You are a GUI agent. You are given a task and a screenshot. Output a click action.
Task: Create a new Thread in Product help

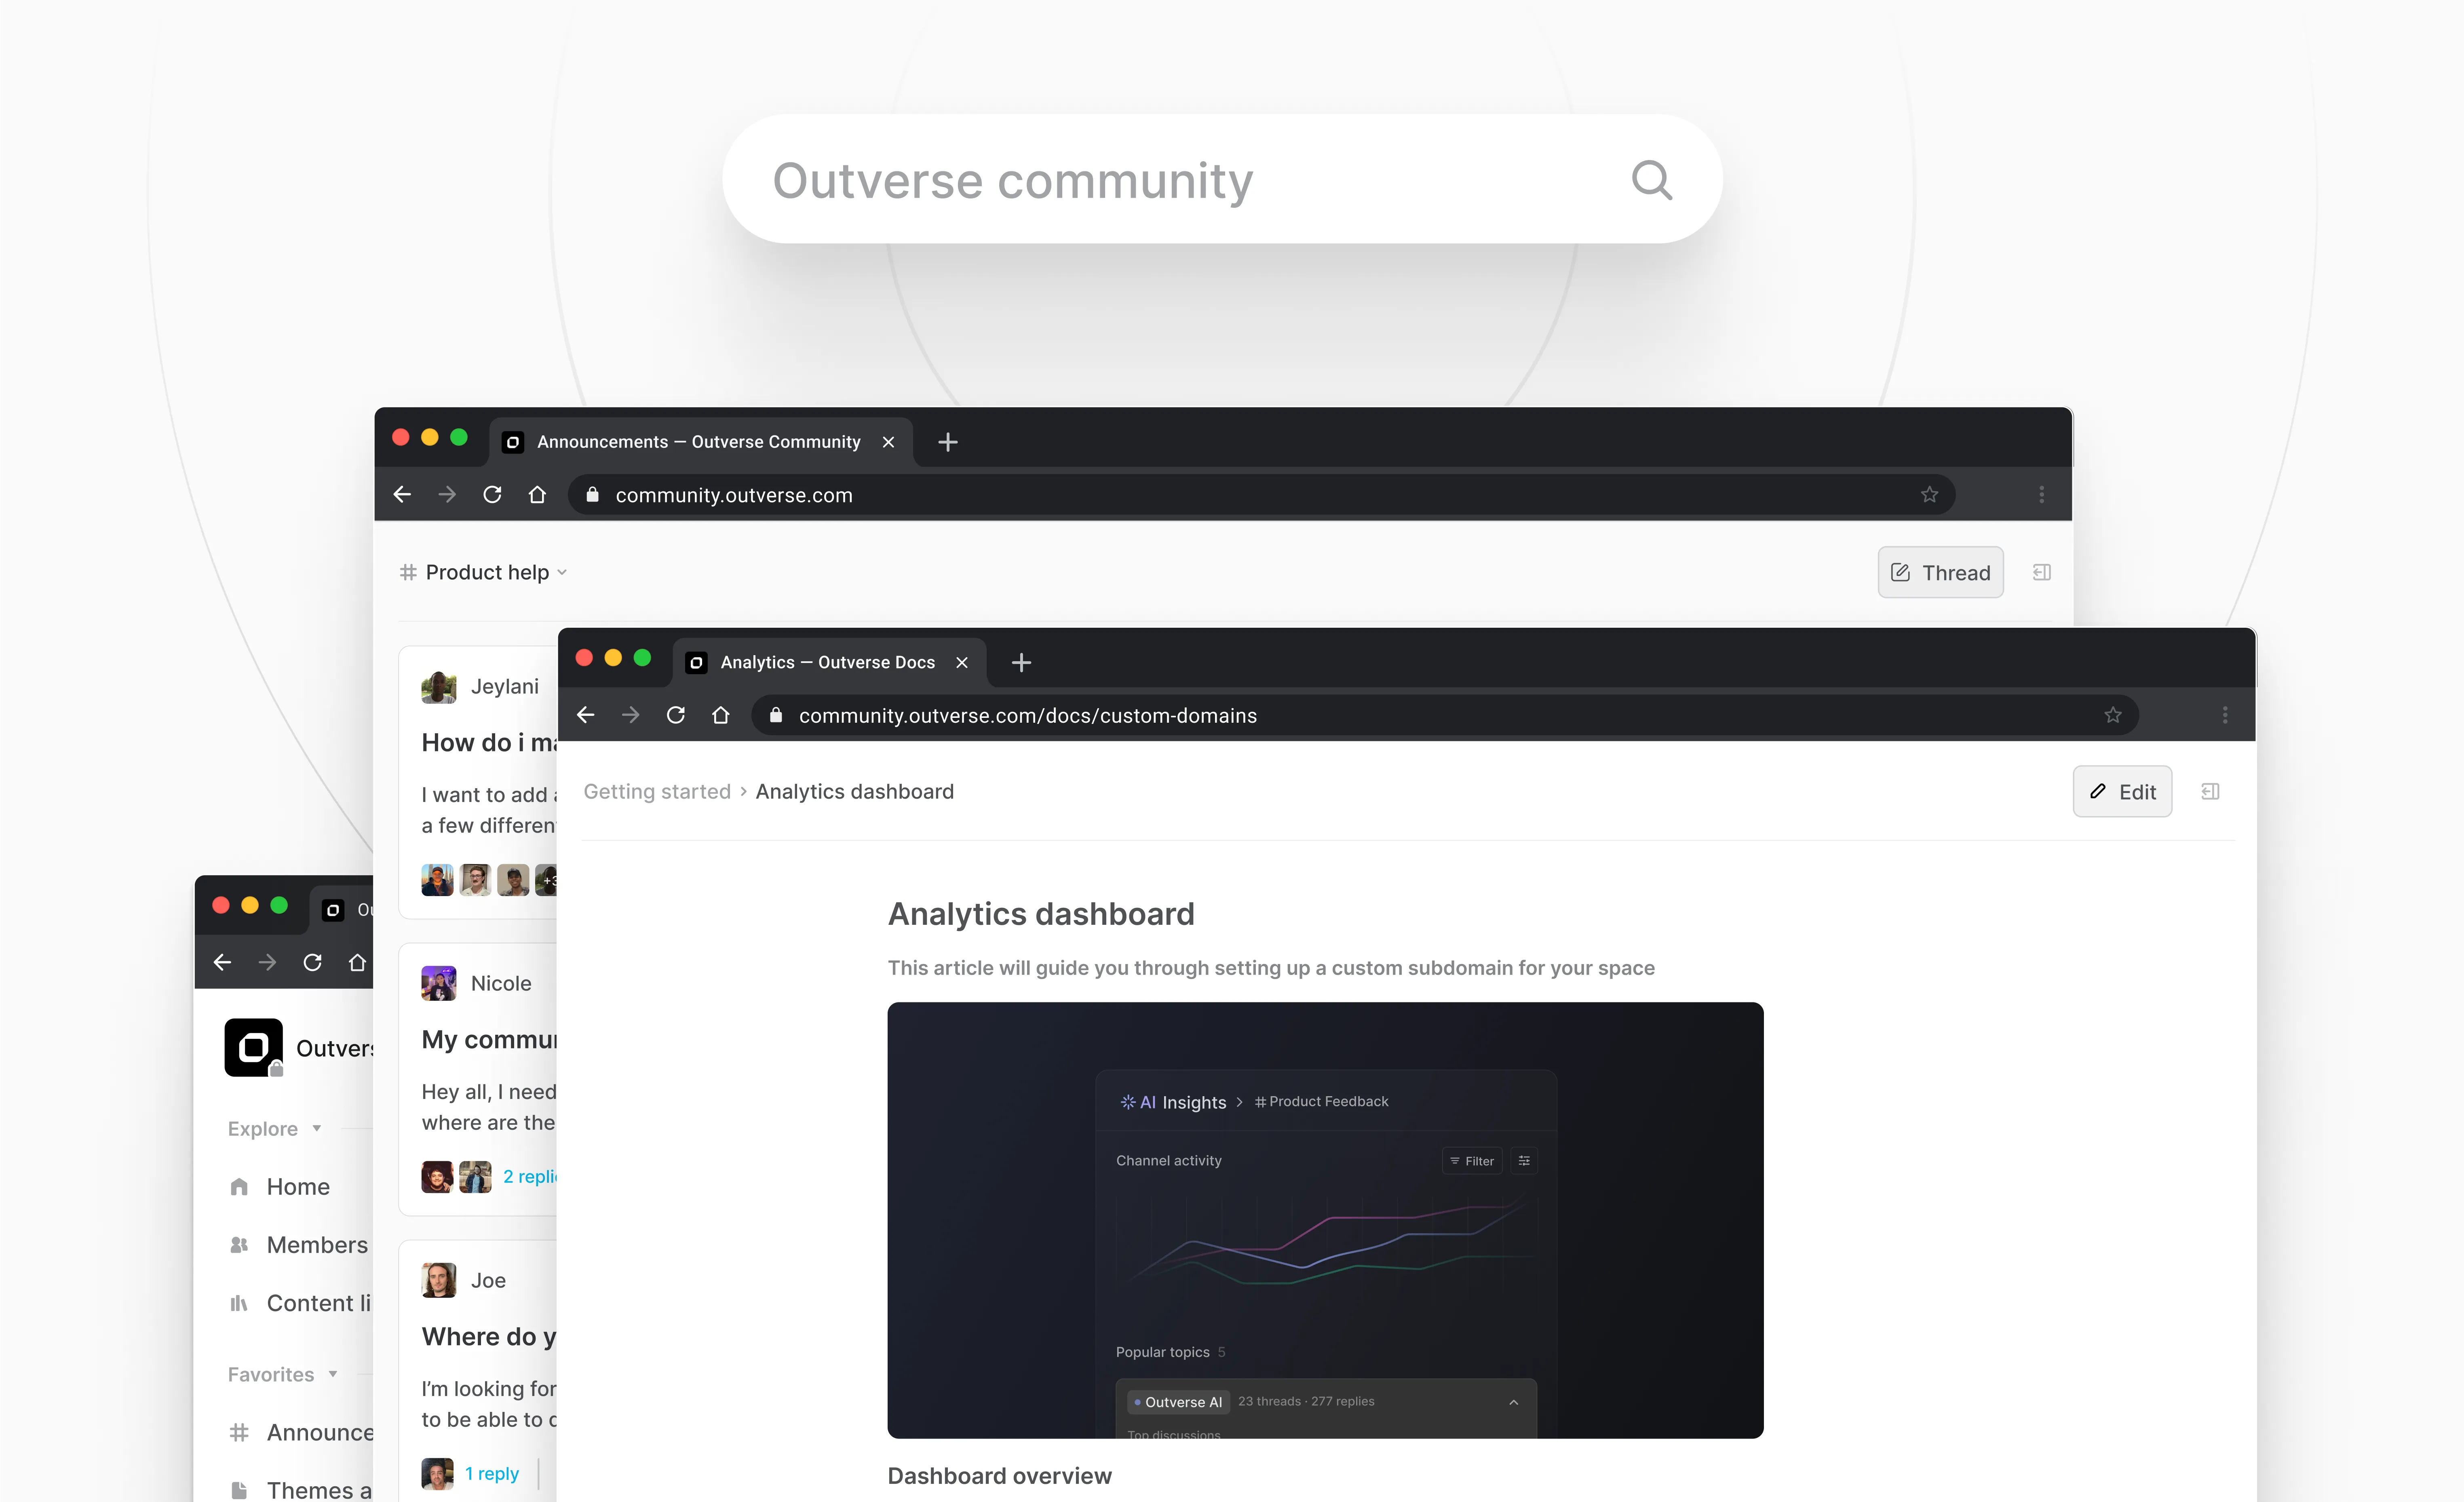[1940, 572]
